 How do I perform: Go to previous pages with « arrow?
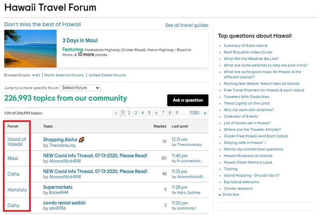(x=116, y=113)
